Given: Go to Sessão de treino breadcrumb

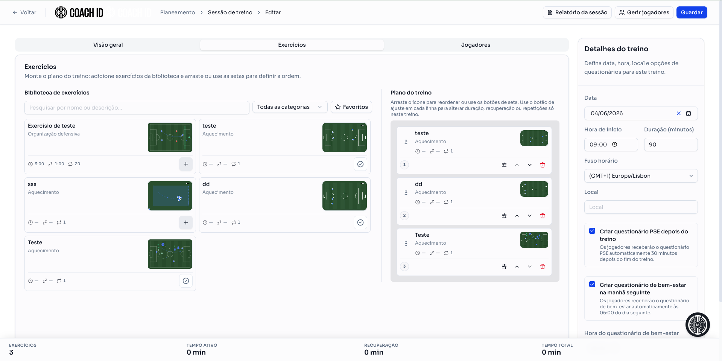Looking at the screenshot, I should coord(230,12).
